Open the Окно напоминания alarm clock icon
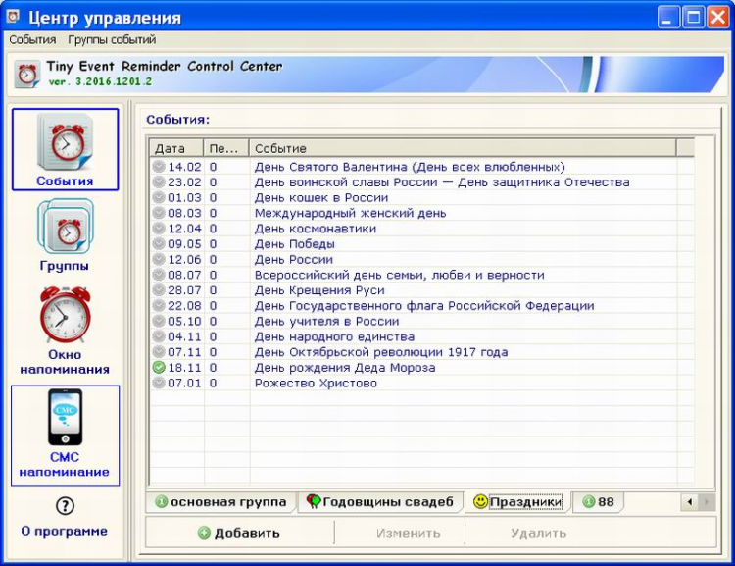735x566 pixels. point(65,315)
